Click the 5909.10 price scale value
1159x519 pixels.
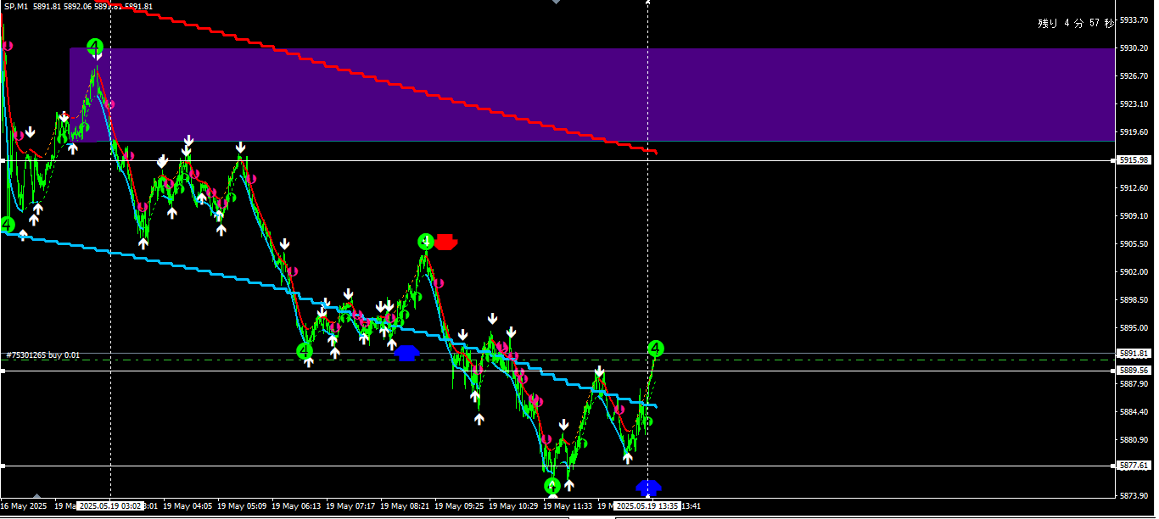pyautogui.click(x=1135, y=216)
